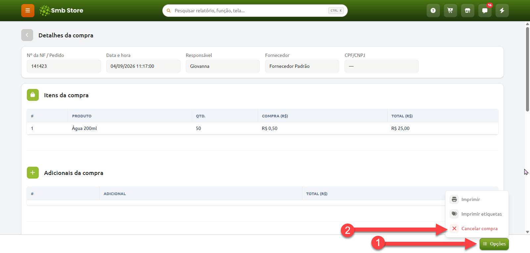The height and width of the screenshot is (253, 530).
Task: Click the page vertical scrollbar thumb
Action: [527, 69]
